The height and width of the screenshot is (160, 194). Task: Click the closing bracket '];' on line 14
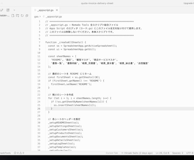49,67
